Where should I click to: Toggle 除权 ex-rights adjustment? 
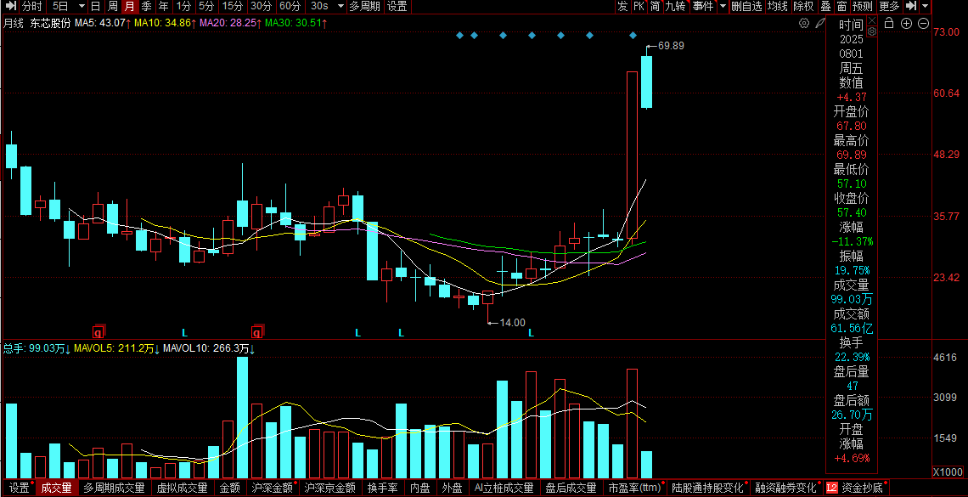tap(803, 7)
